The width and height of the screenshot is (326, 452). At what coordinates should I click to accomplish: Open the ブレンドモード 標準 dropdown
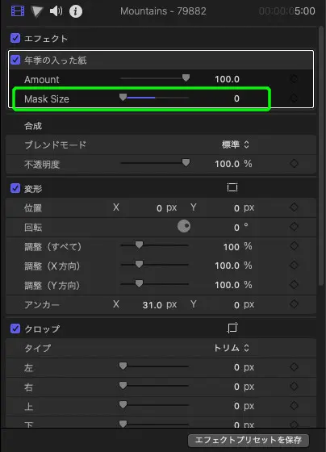click(235, 144)
